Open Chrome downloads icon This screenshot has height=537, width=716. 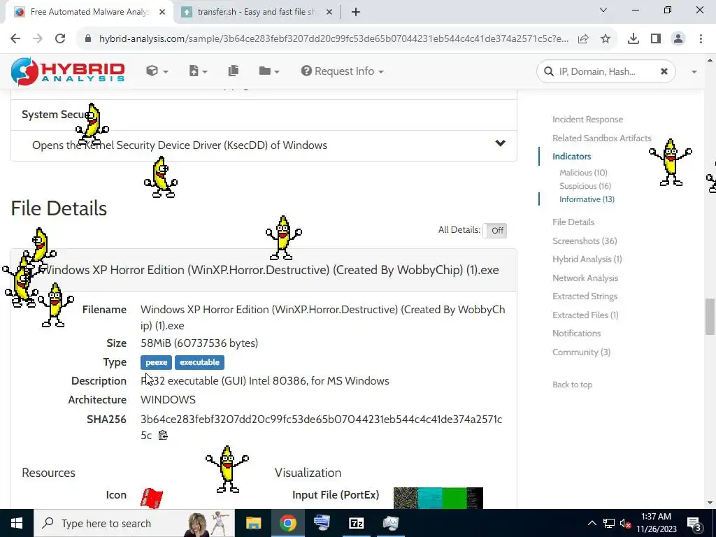pyautogui.click(x=633, y=39)
